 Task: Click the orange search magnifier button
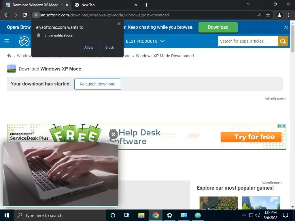coord(283,41)
